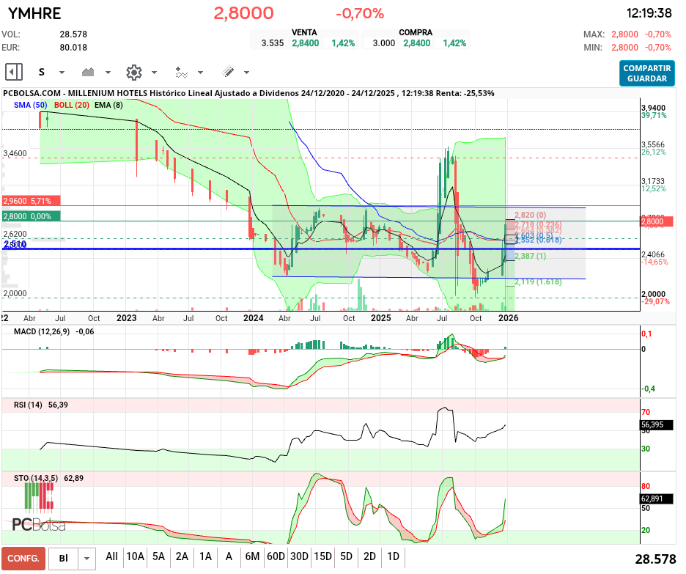Click the VENTA price 2,8400
The image size is (686, 574).
click(305, 43)
